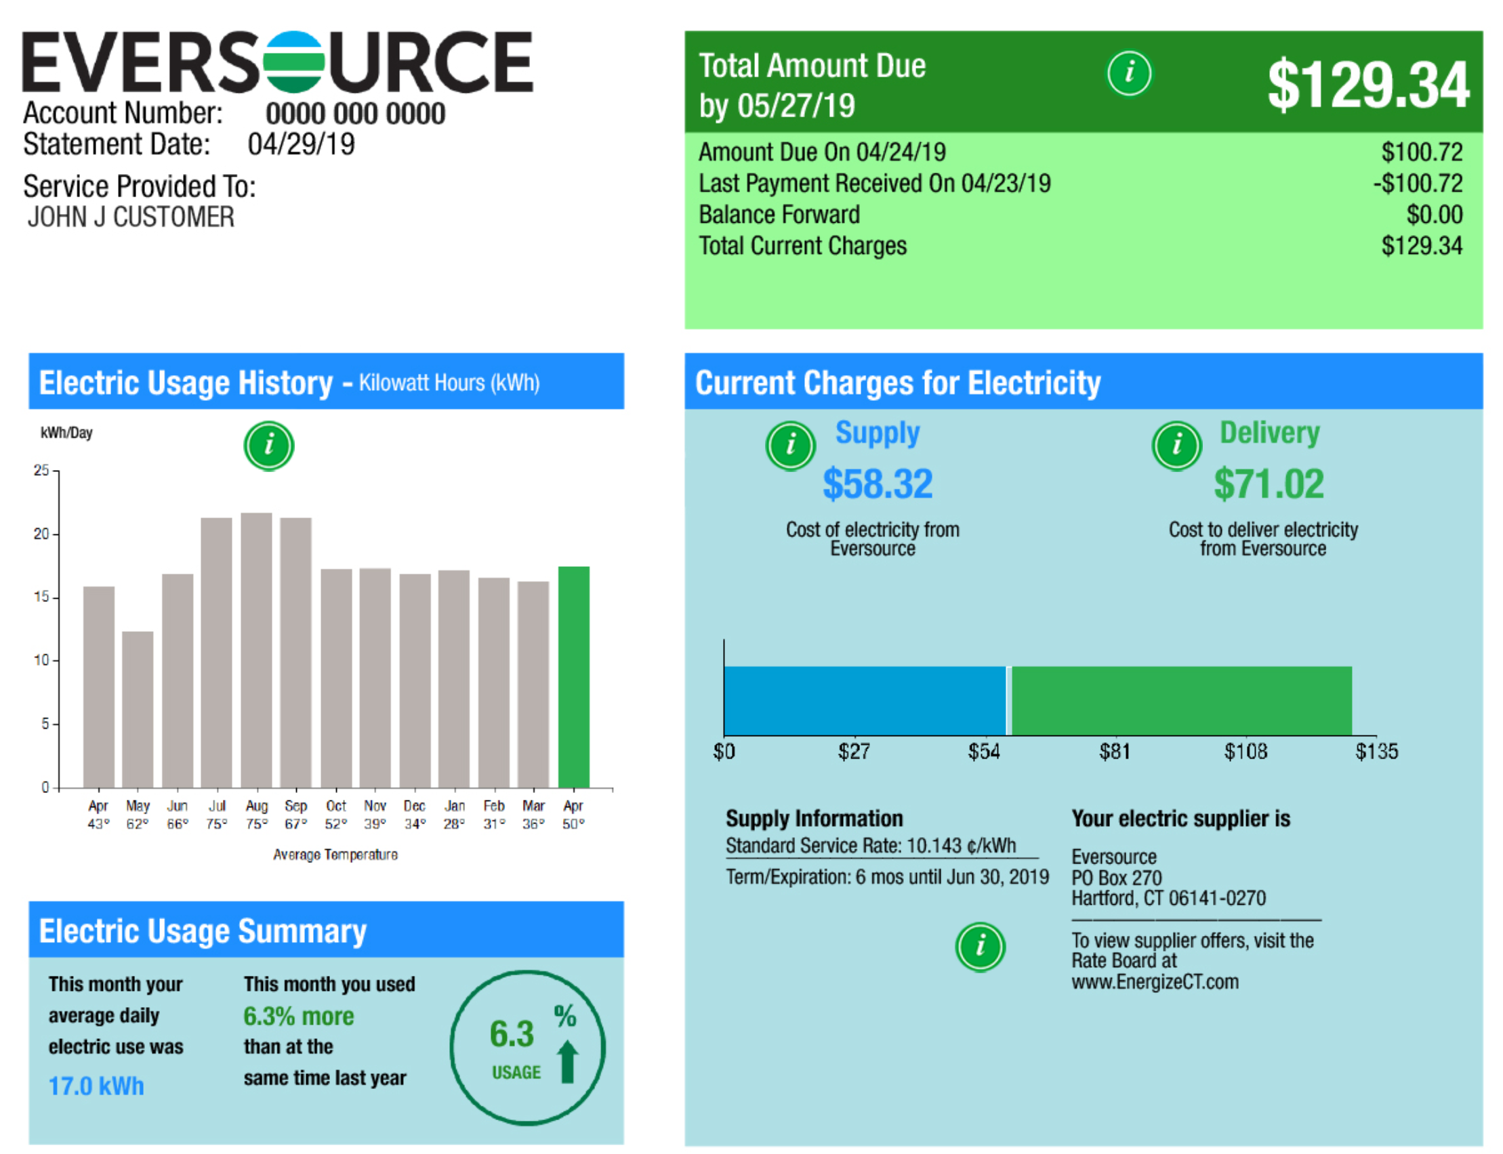Click the www.EnergizeCT.com link

[1155, 981]
